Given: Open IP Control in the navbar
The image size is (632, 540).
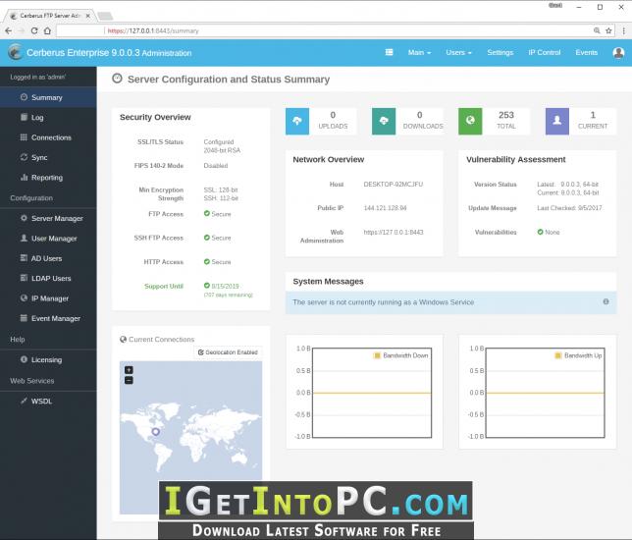Looking at the screenshot, I should coord(544,52).
